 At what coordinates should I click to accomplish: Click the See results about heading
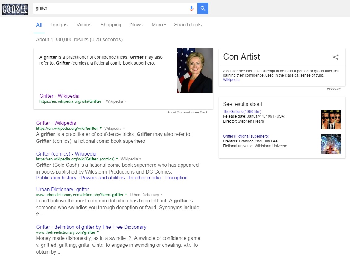click(x=243, y=104)
